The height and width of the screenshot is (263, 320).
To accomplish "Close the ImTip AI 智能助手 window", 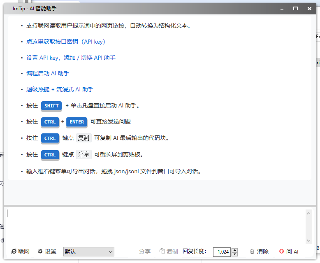I will (x=309, y=9).
